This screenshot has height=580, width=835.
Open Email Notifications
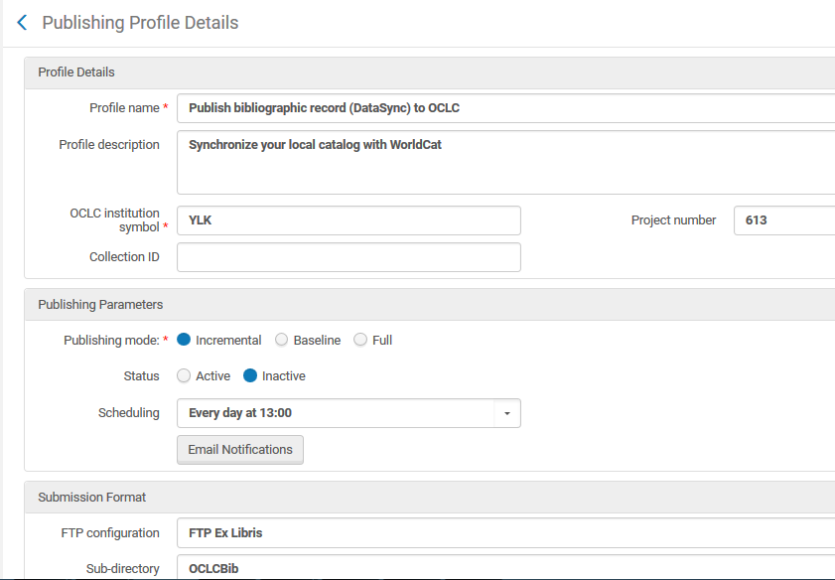point(240,450)
